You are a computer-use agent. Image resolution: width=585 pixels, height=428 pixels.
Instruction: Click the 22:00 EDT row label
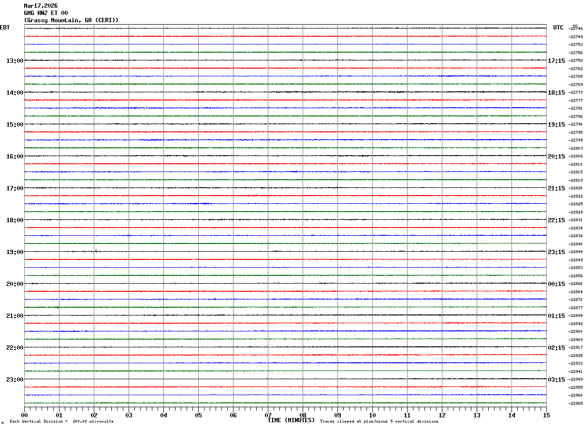coord(15,348)
